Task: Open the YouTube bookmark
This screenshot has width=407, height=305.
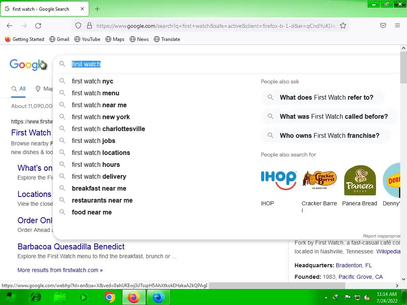Action: pos(87,39)
